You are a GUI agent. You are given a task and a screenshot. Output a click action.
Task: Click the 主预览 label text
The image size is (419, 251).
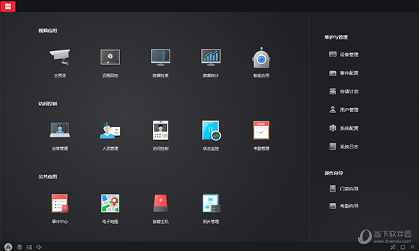tap(60, 75)
